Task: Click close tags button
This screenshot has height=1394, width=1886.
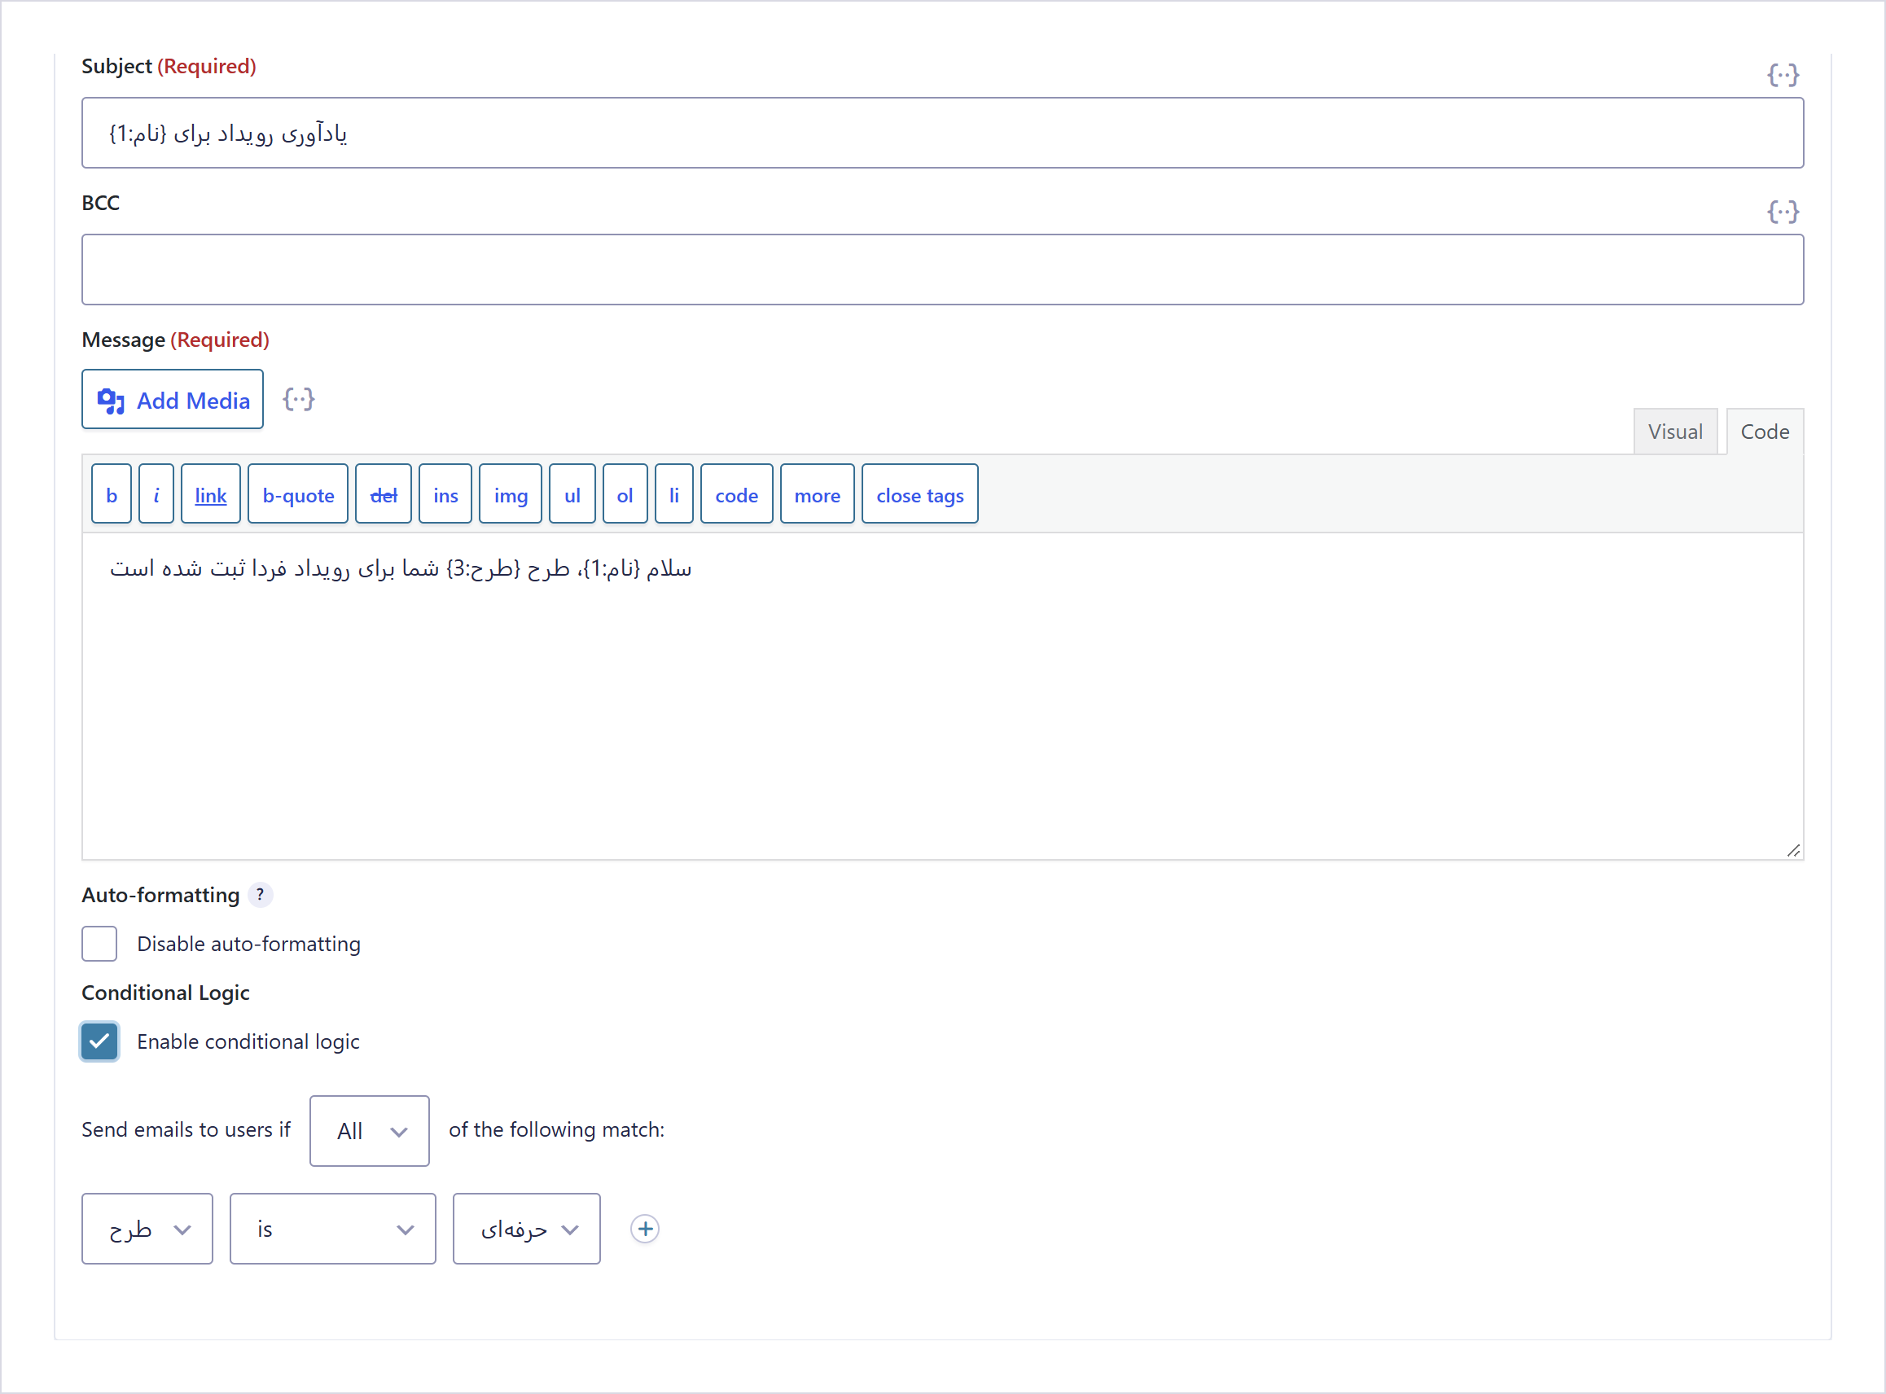Action: [x=920, y=494]
